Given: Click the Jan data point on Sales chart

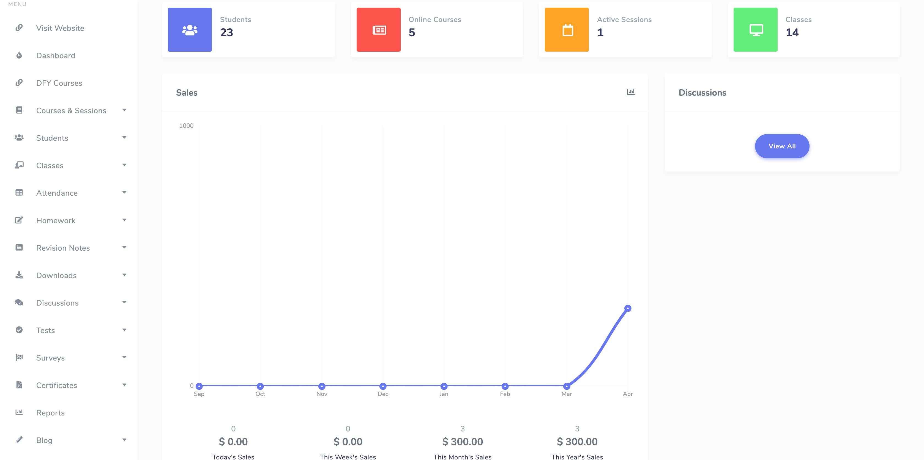Looking at the screenshot, I should (x=444, y=386).
